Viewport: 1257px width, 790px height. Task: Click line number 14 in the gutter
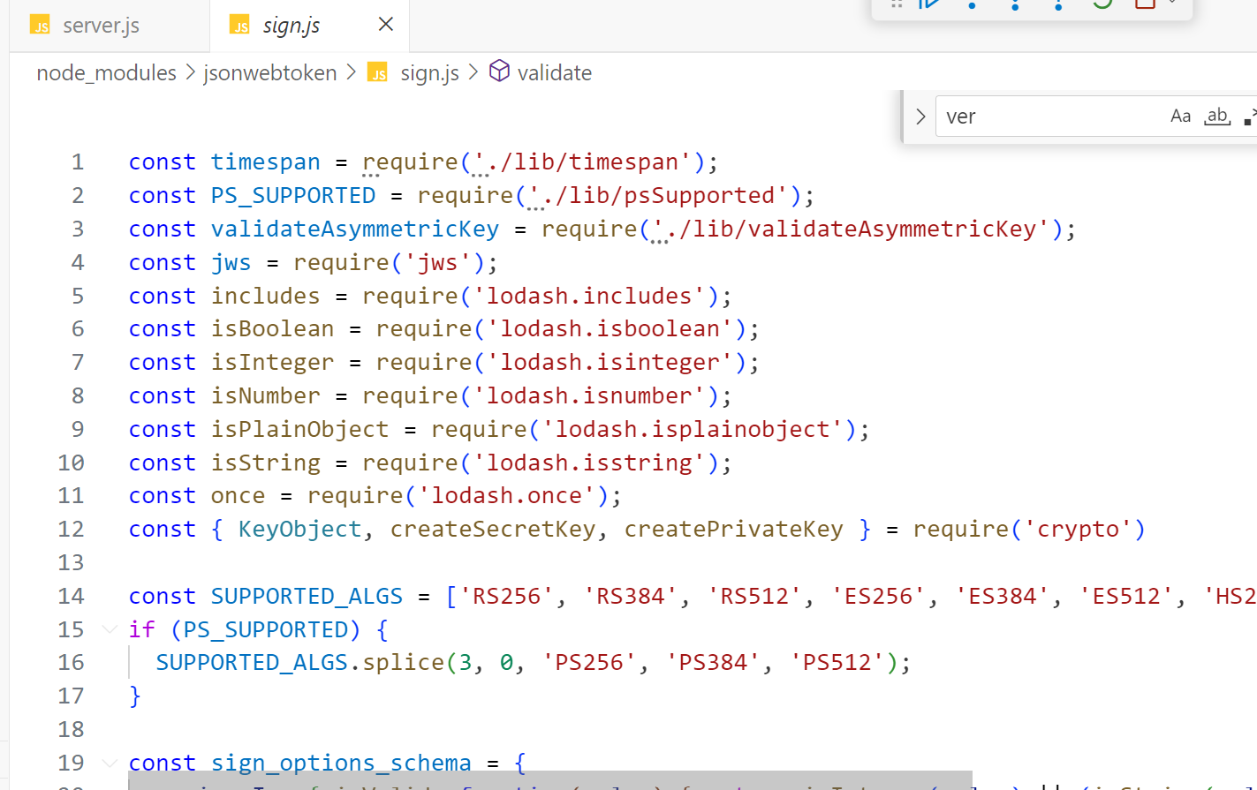71,596
